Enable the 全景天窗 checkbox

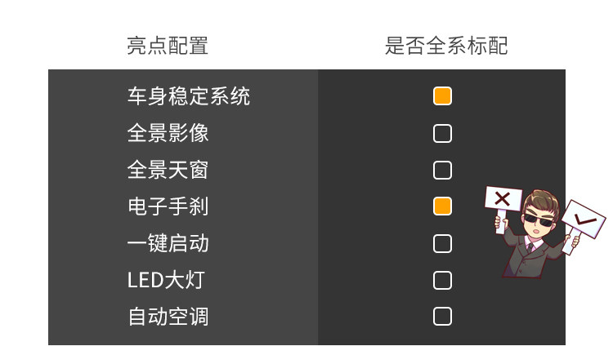(x=442, y=170)
